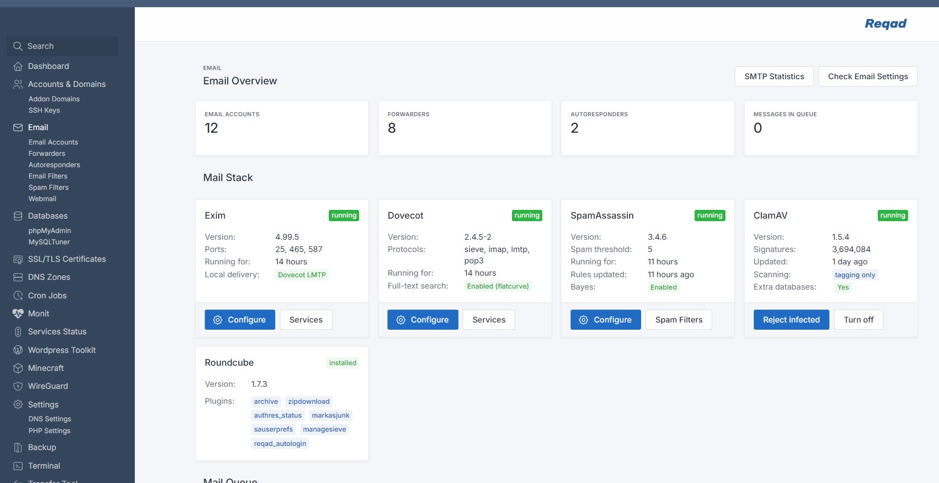This screenshot has width=939, height=483.
Task: Click the ClamAV tagging only tag
Action: [855, 275]
